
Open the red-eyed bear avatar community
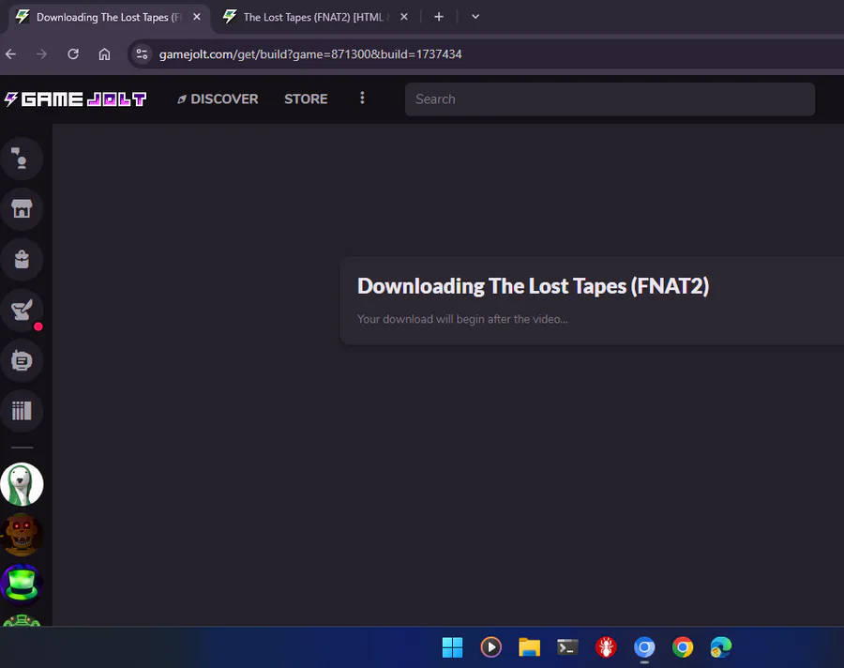(22, 535)
